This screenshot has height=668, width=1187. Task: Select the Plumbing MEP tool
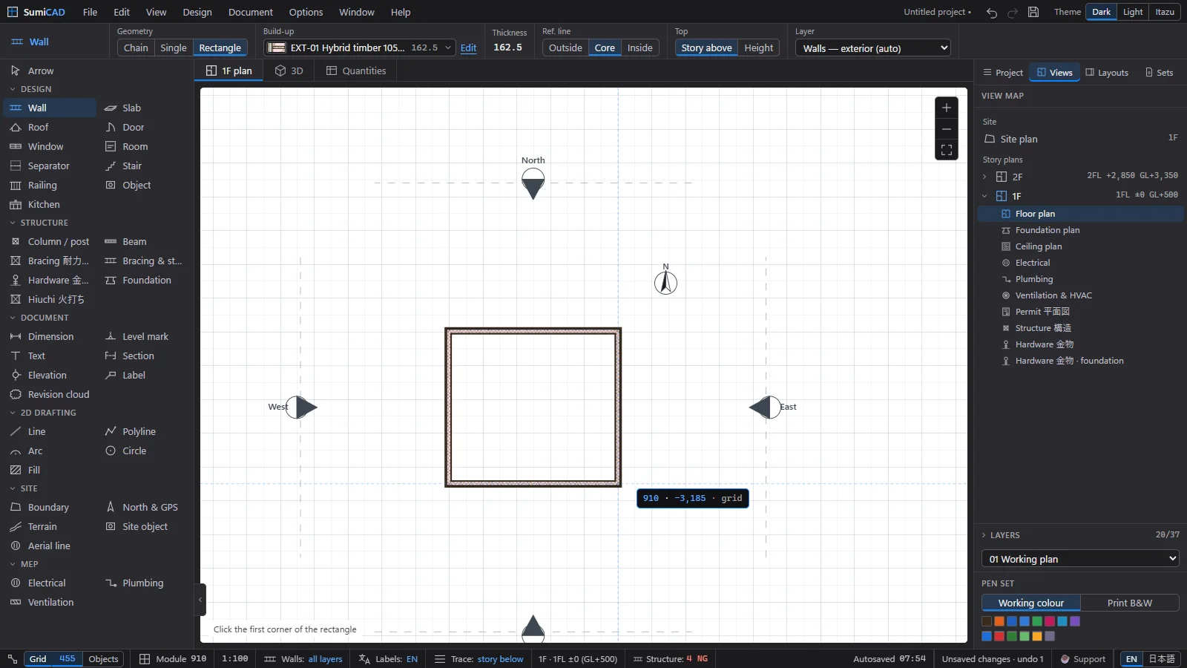coord(144,583)
